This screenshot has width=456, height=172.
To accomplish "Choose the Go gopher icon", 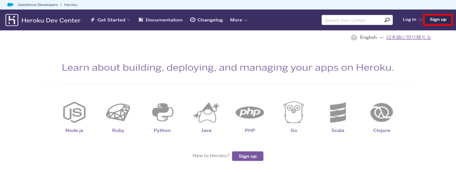I will tap(294, 112).
